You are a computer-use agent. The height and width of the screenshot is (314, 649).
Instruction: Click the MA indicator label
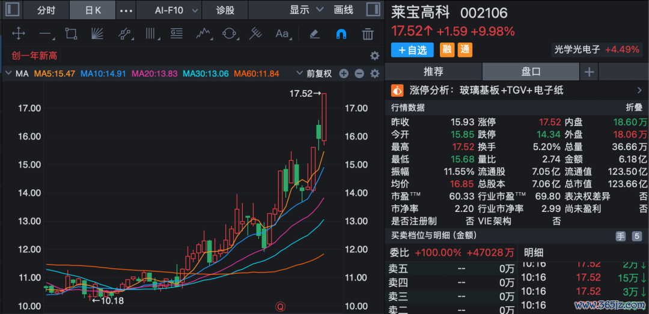pos(22,74)
